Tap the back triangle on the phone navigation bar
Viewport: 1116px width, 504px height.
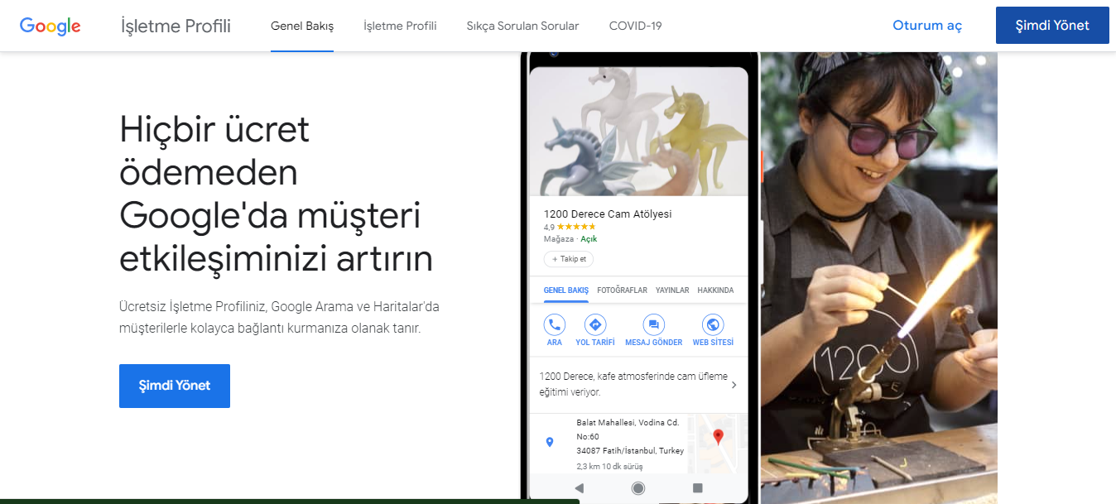coord(579,488)
